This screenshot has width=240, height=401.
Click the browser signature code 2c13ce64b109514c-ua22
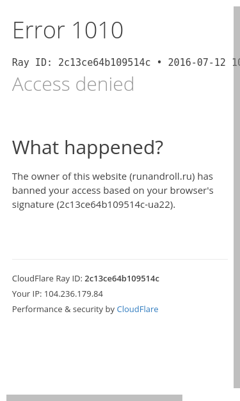pos(115,205)
